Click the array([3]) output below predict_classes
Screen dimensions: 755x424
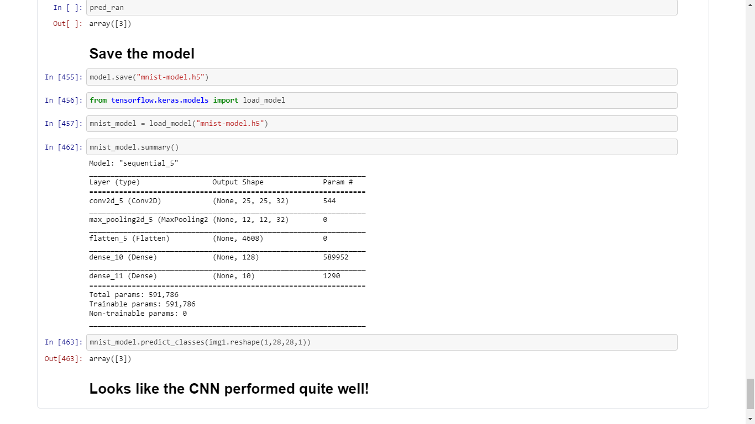(110, 359)
